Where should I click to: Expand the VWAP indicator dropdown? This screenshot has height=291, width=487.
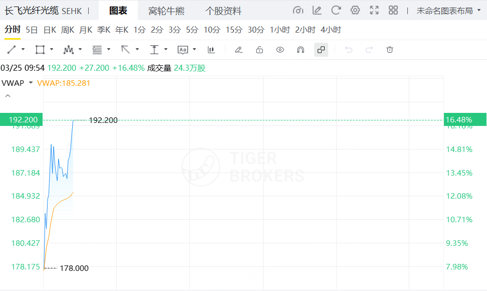click(x=31, y=83)
